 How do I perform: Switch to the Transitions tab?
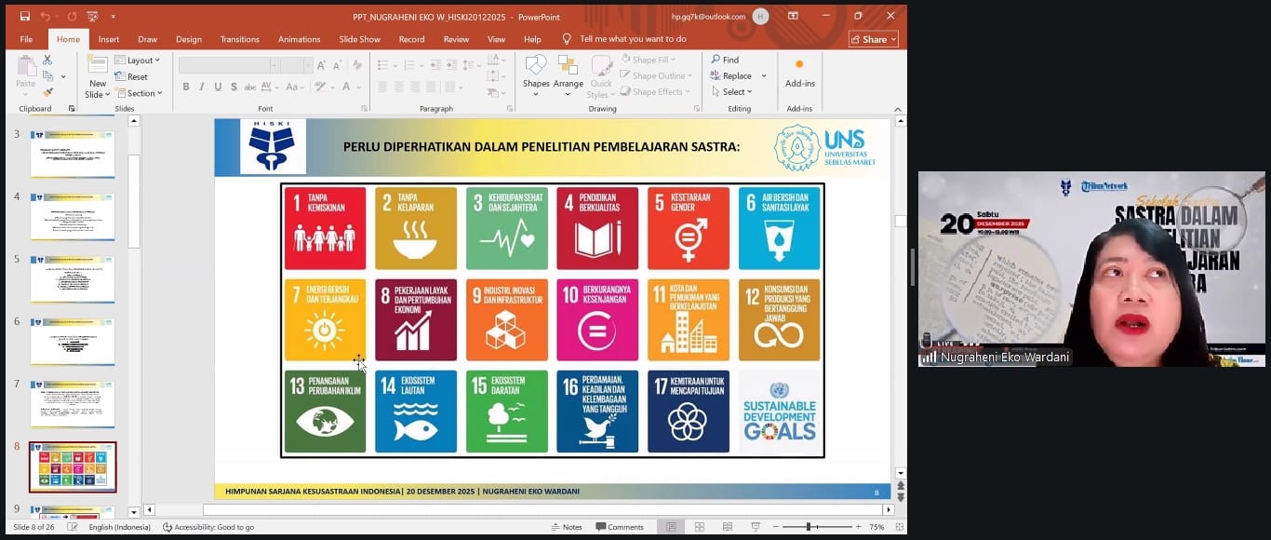(x=239, y=39)
